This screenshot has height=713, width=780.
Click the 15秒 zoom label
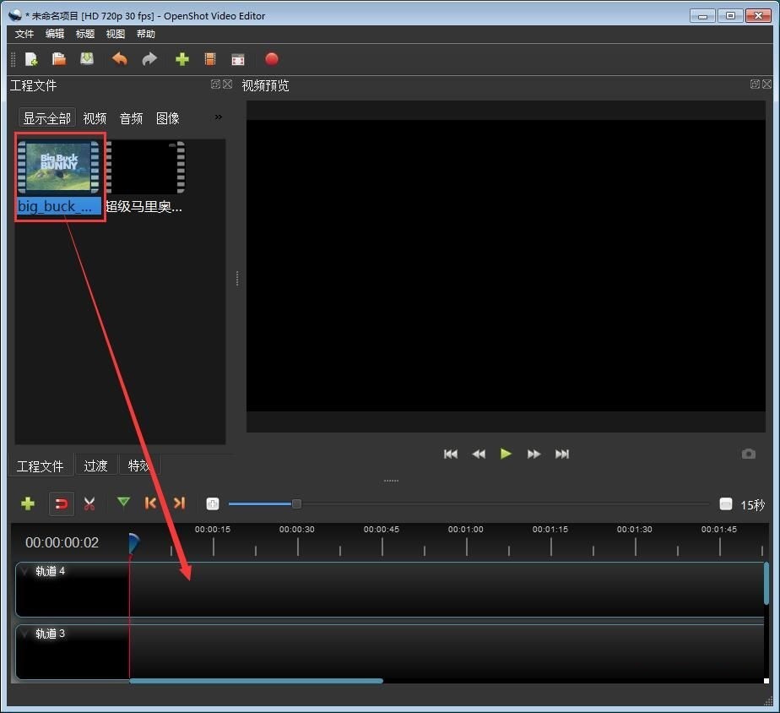coord(753,505)
